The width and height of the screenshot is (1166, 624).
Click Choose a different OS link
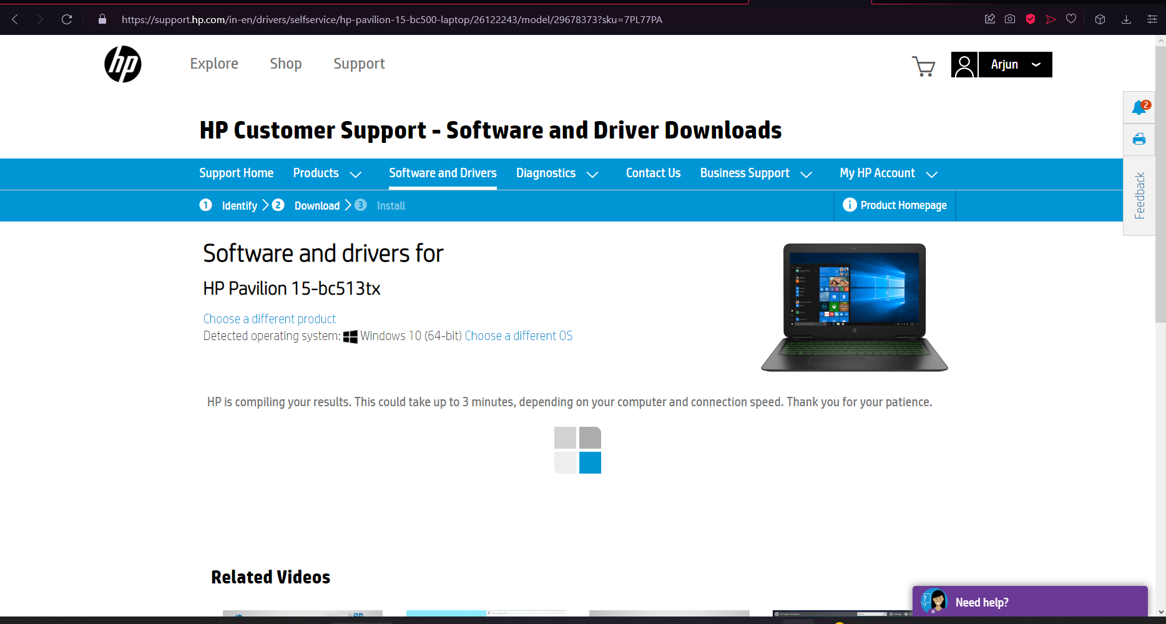(518, 336)
